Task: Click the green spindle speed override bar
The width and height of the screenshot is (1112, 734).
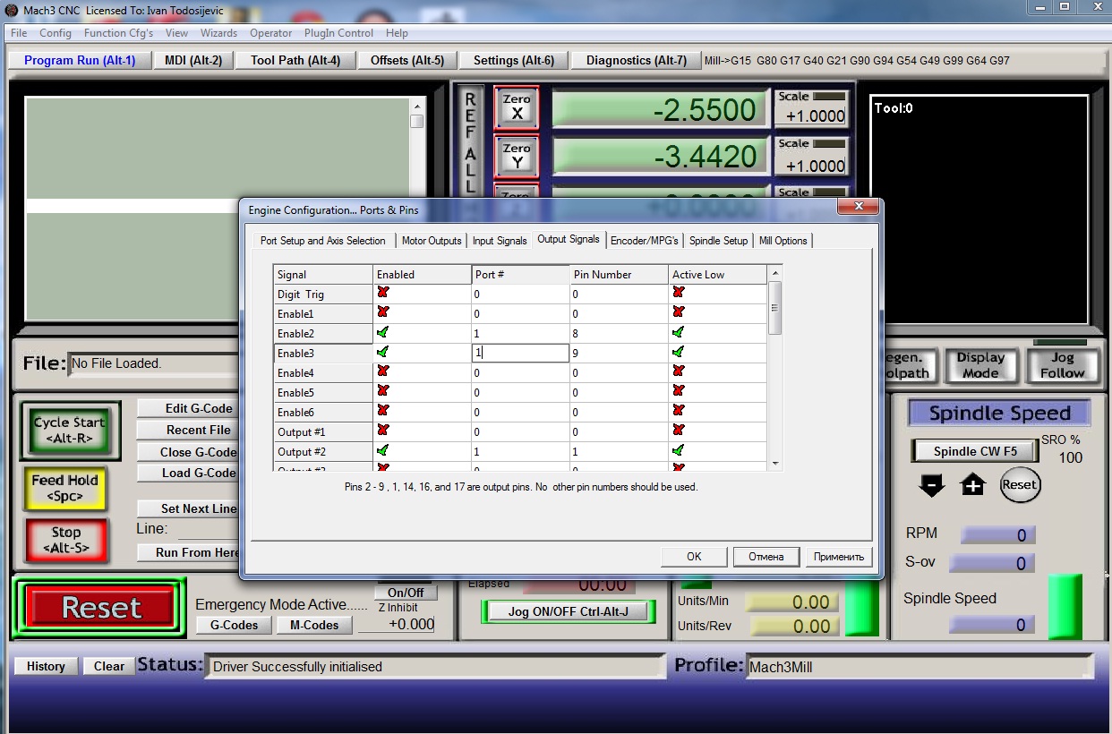Action: [x=1065, y=607]
